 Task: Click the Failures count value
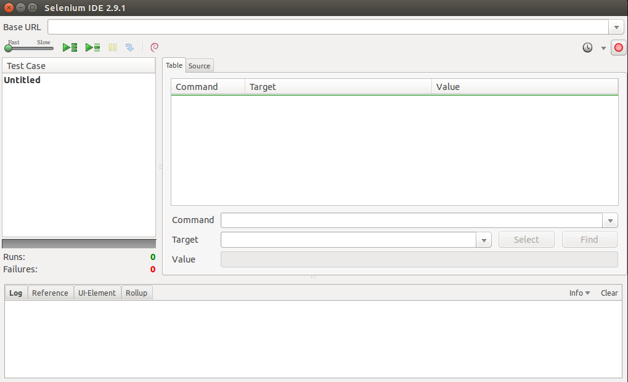[153, 269]
